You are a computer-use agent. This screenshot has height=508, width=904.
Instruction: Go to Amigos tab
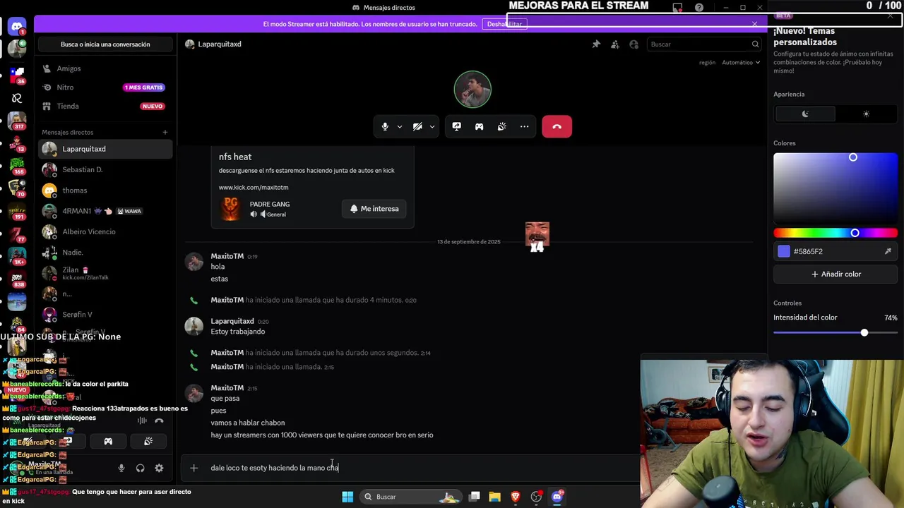pyautogui.click(x=105, y=68)
